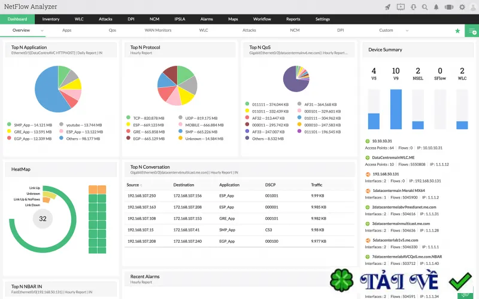Switch to the Apps dashboard tab
Viewport: 479px width, 299px height.
pyautogui.click(x=66, y=30)
